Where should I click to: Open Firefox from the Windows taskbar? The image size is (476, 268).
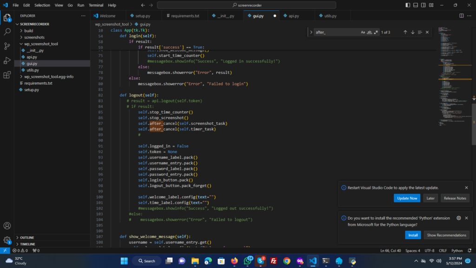coord(234,261)
